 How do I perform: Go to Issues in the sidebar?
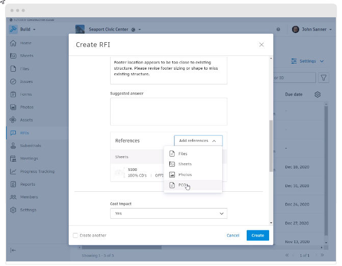(27, 81)
